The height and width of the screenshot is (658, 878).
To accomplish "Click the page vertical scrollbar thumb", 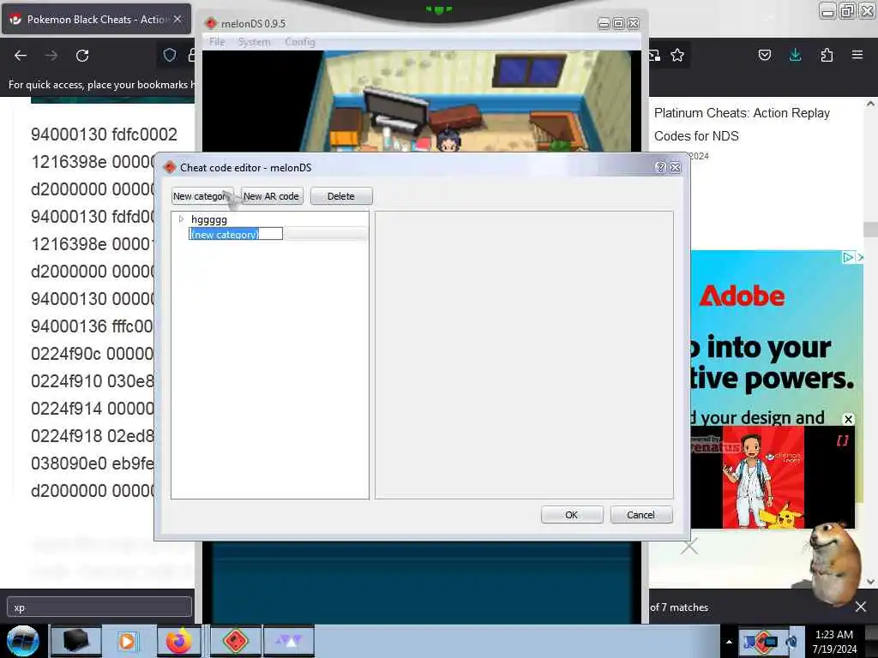I will (x=870, y=230).
